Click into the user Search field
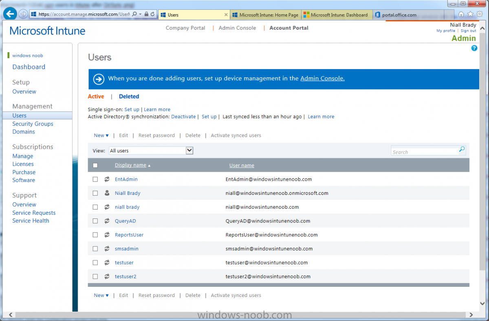This screenshot has width=489, height=321. (425, 152)
